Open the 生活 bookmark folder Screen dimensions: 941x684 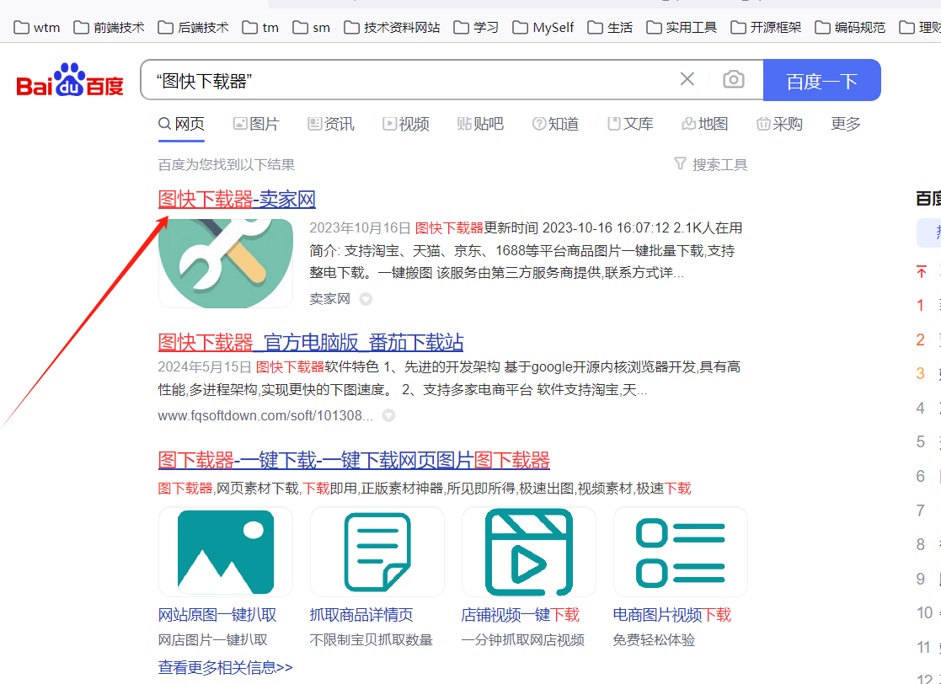pos(610,28)
